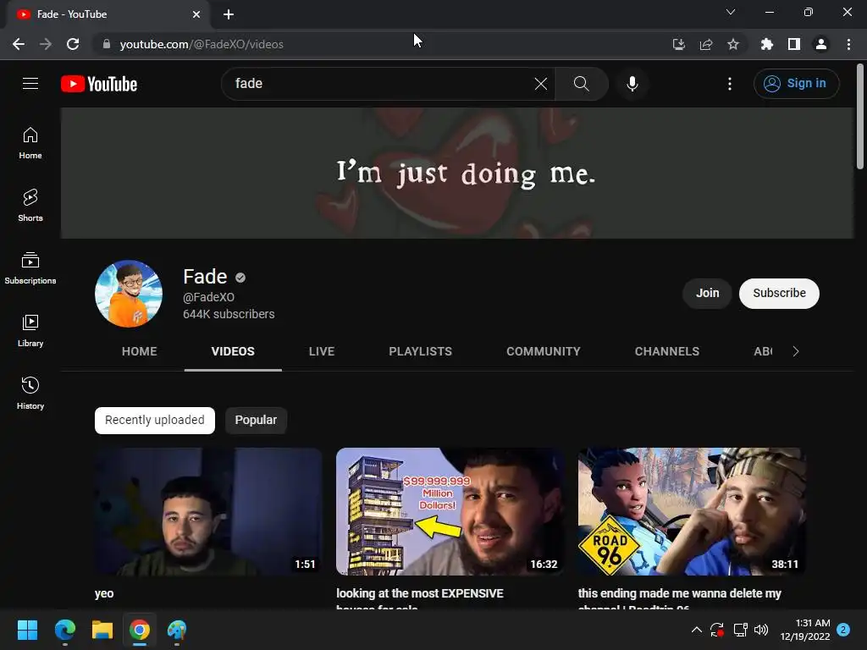
Task: Show more channel tabs with the chevron
Action: click(x=796, y=351)
